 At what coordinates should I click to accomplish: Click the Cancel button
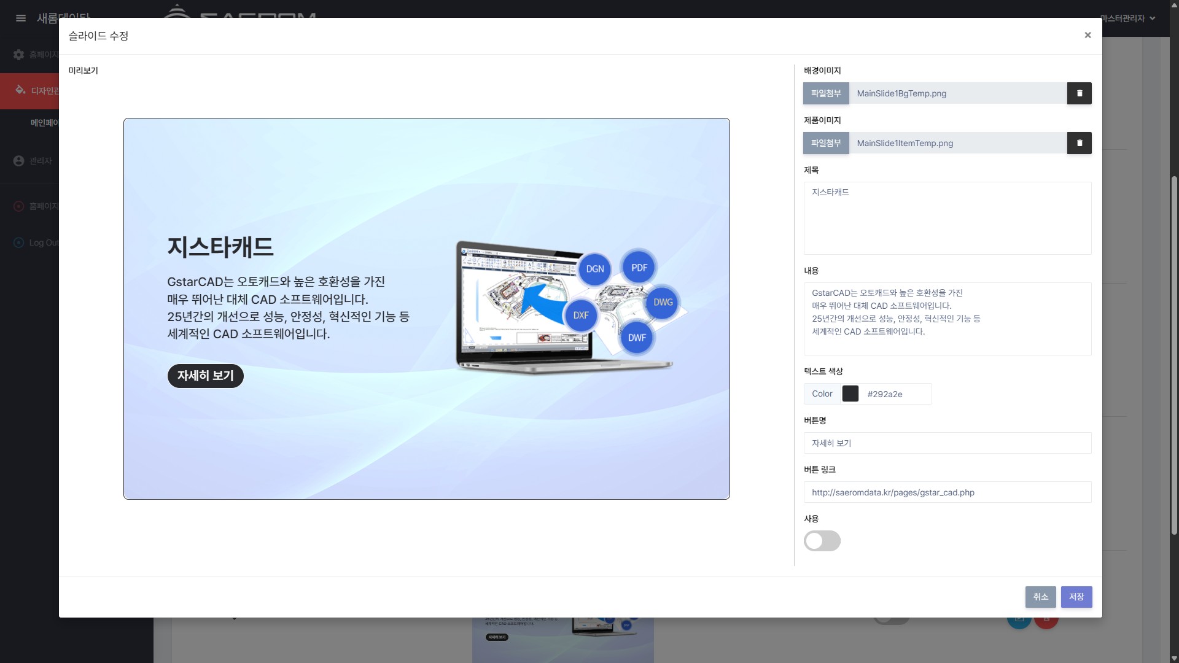pos(1040,597)
